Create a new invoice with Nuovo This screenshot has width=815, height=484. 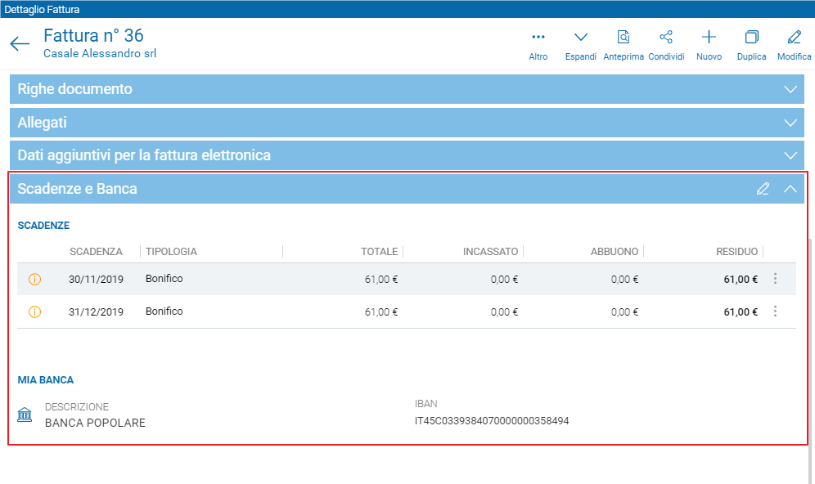709,37
